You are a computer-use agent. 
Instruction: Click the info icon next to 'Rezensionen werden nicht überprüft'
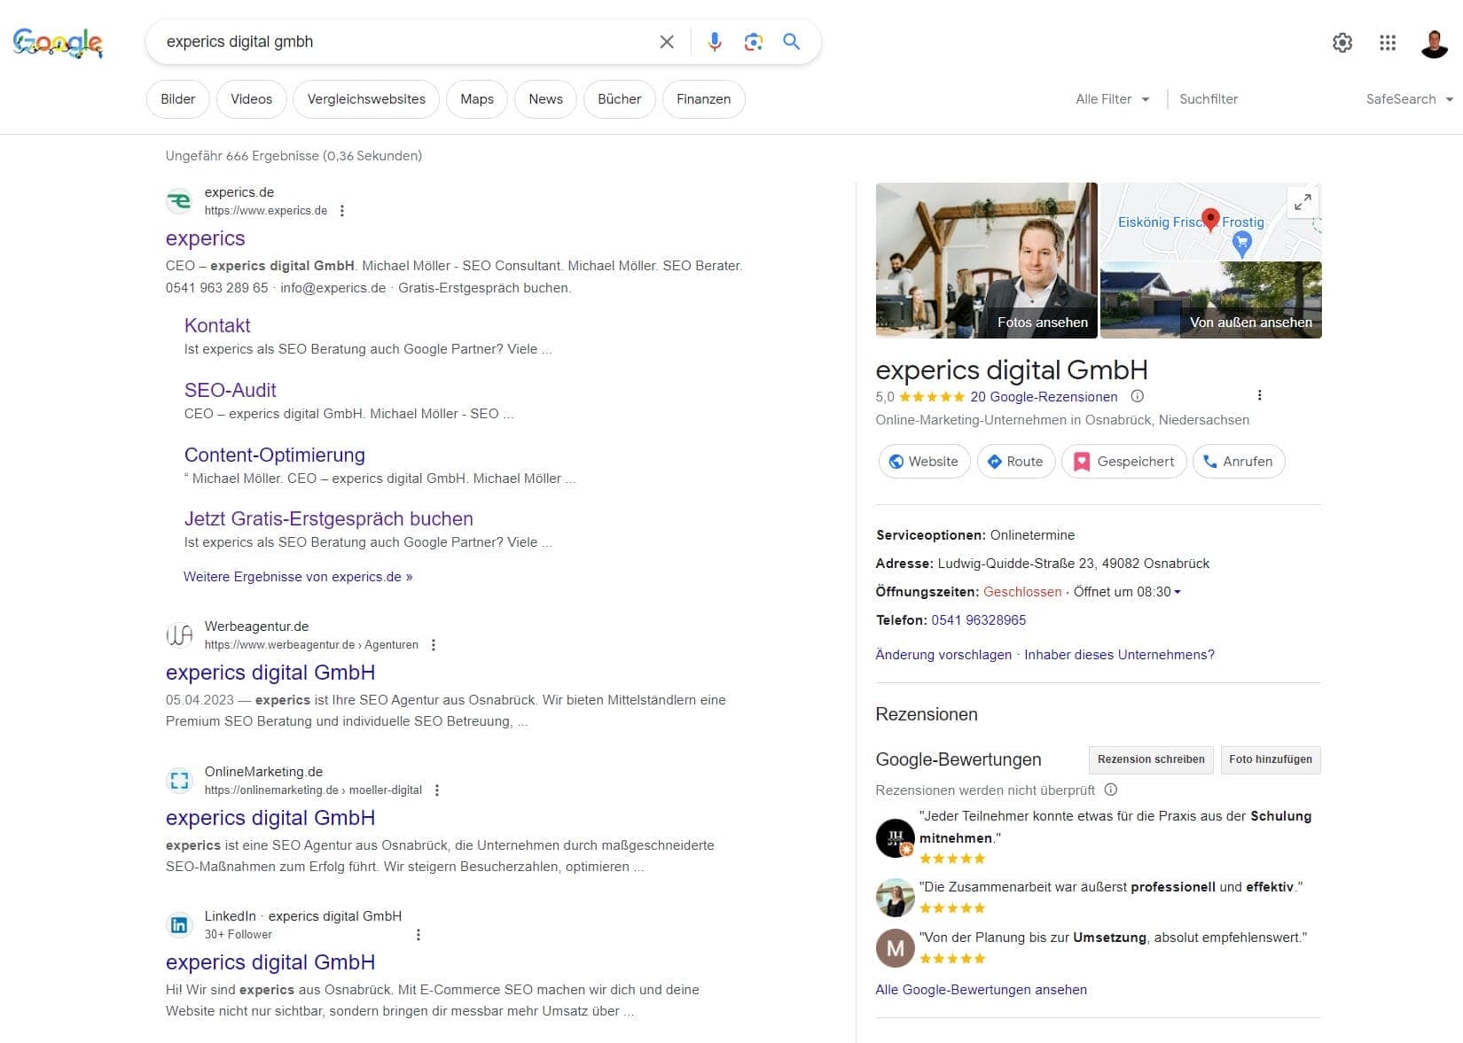pos(1111,790)
